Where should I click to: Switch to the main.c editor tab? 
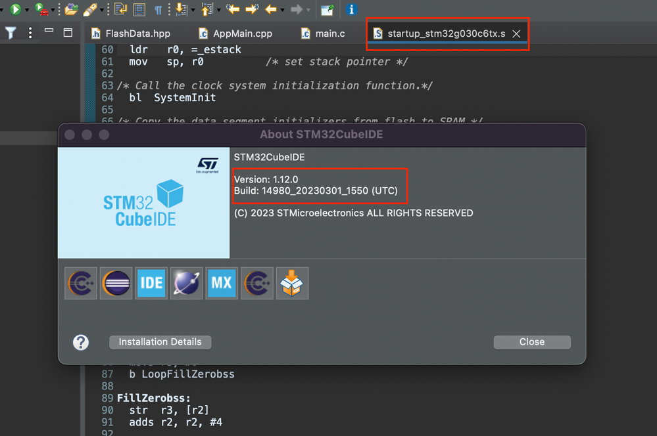[x=323, y=33]
